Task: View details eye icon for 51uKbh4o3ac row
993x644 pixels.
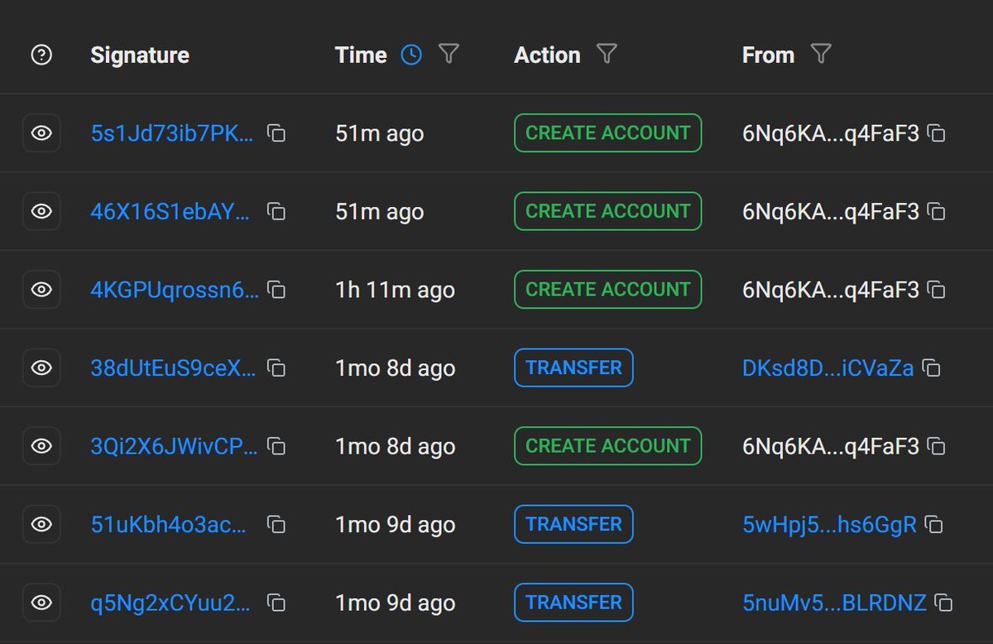Action: (x=41, y=524)
